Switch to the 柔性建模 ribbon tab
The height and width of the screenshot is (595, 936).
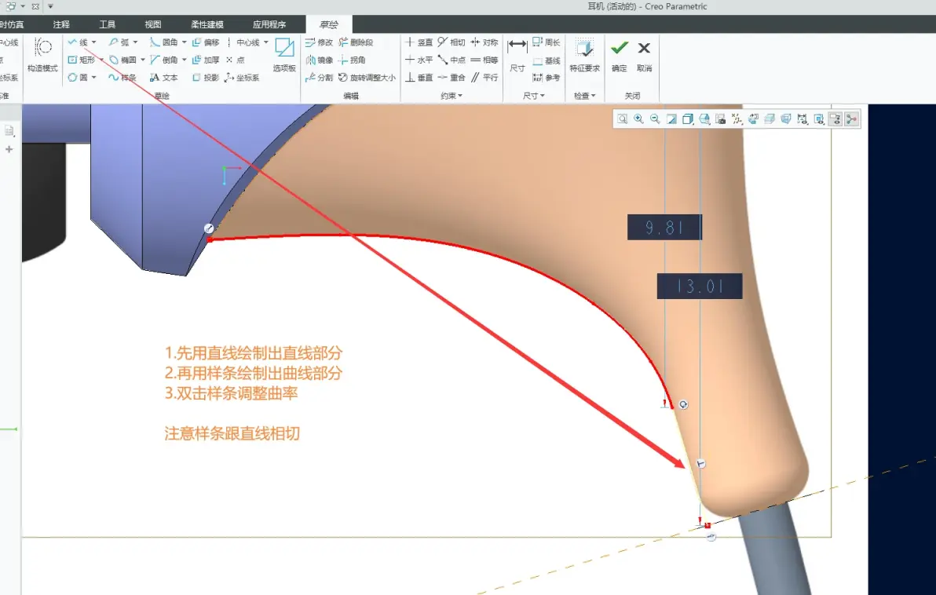point(207,24)
